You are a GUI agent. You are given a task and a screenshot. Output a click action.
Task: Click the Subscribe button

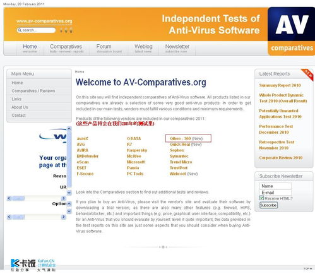click(268, 205)
